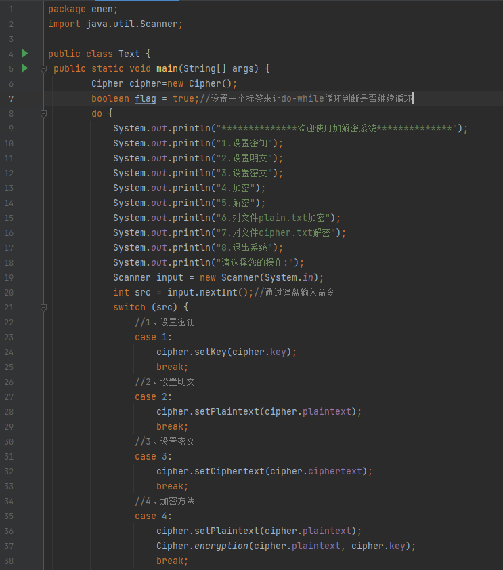Place cursor on 'package enen;'
Screen dimensions: 503x570
pyautogui.click(x=83, y=9)
